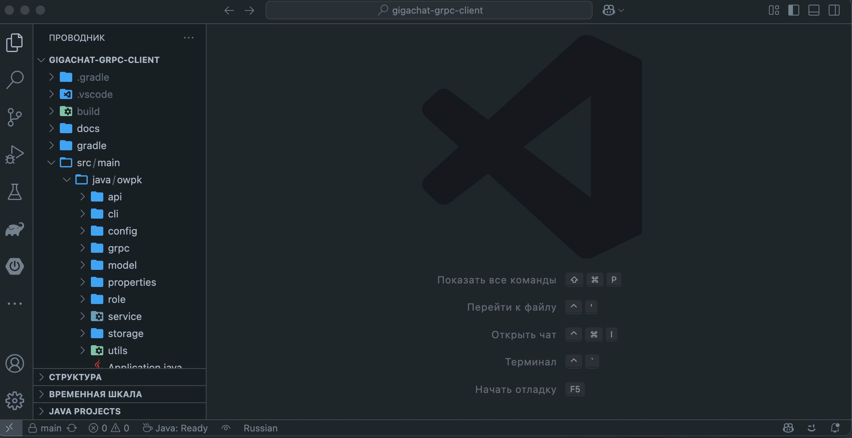Toggle the bottom panel visibility
Screen dimensions: 852x438
(814, 10)
